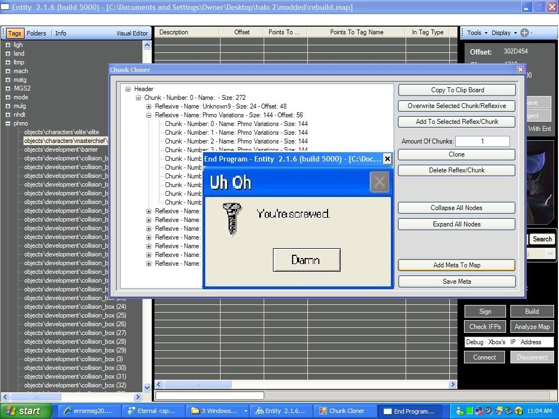Expand the Reflexive Unknown9 node

(148, 106)
